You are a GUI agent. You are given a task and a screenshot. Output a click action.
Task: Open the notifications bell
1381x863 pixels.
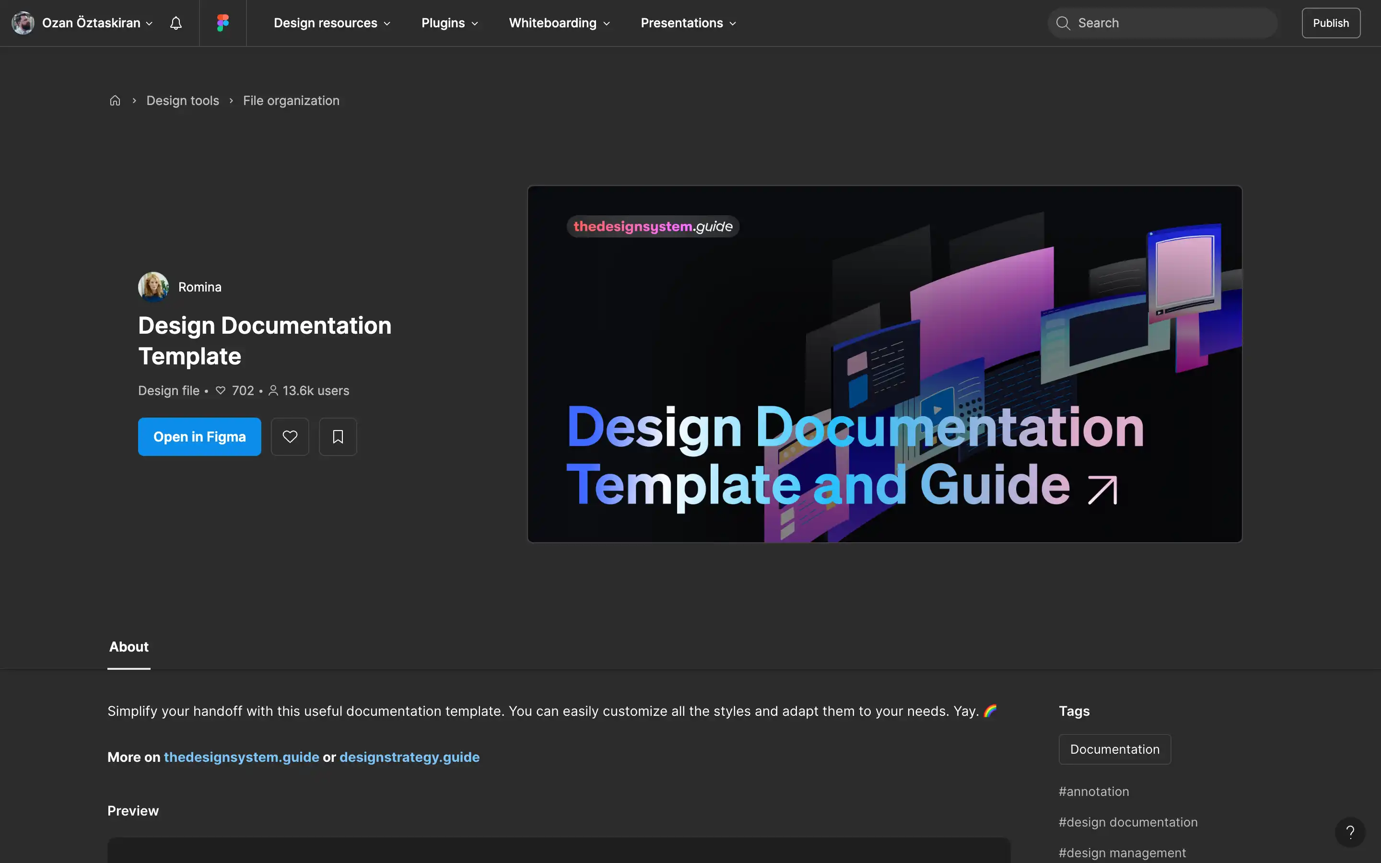click(x=176, y=23)
